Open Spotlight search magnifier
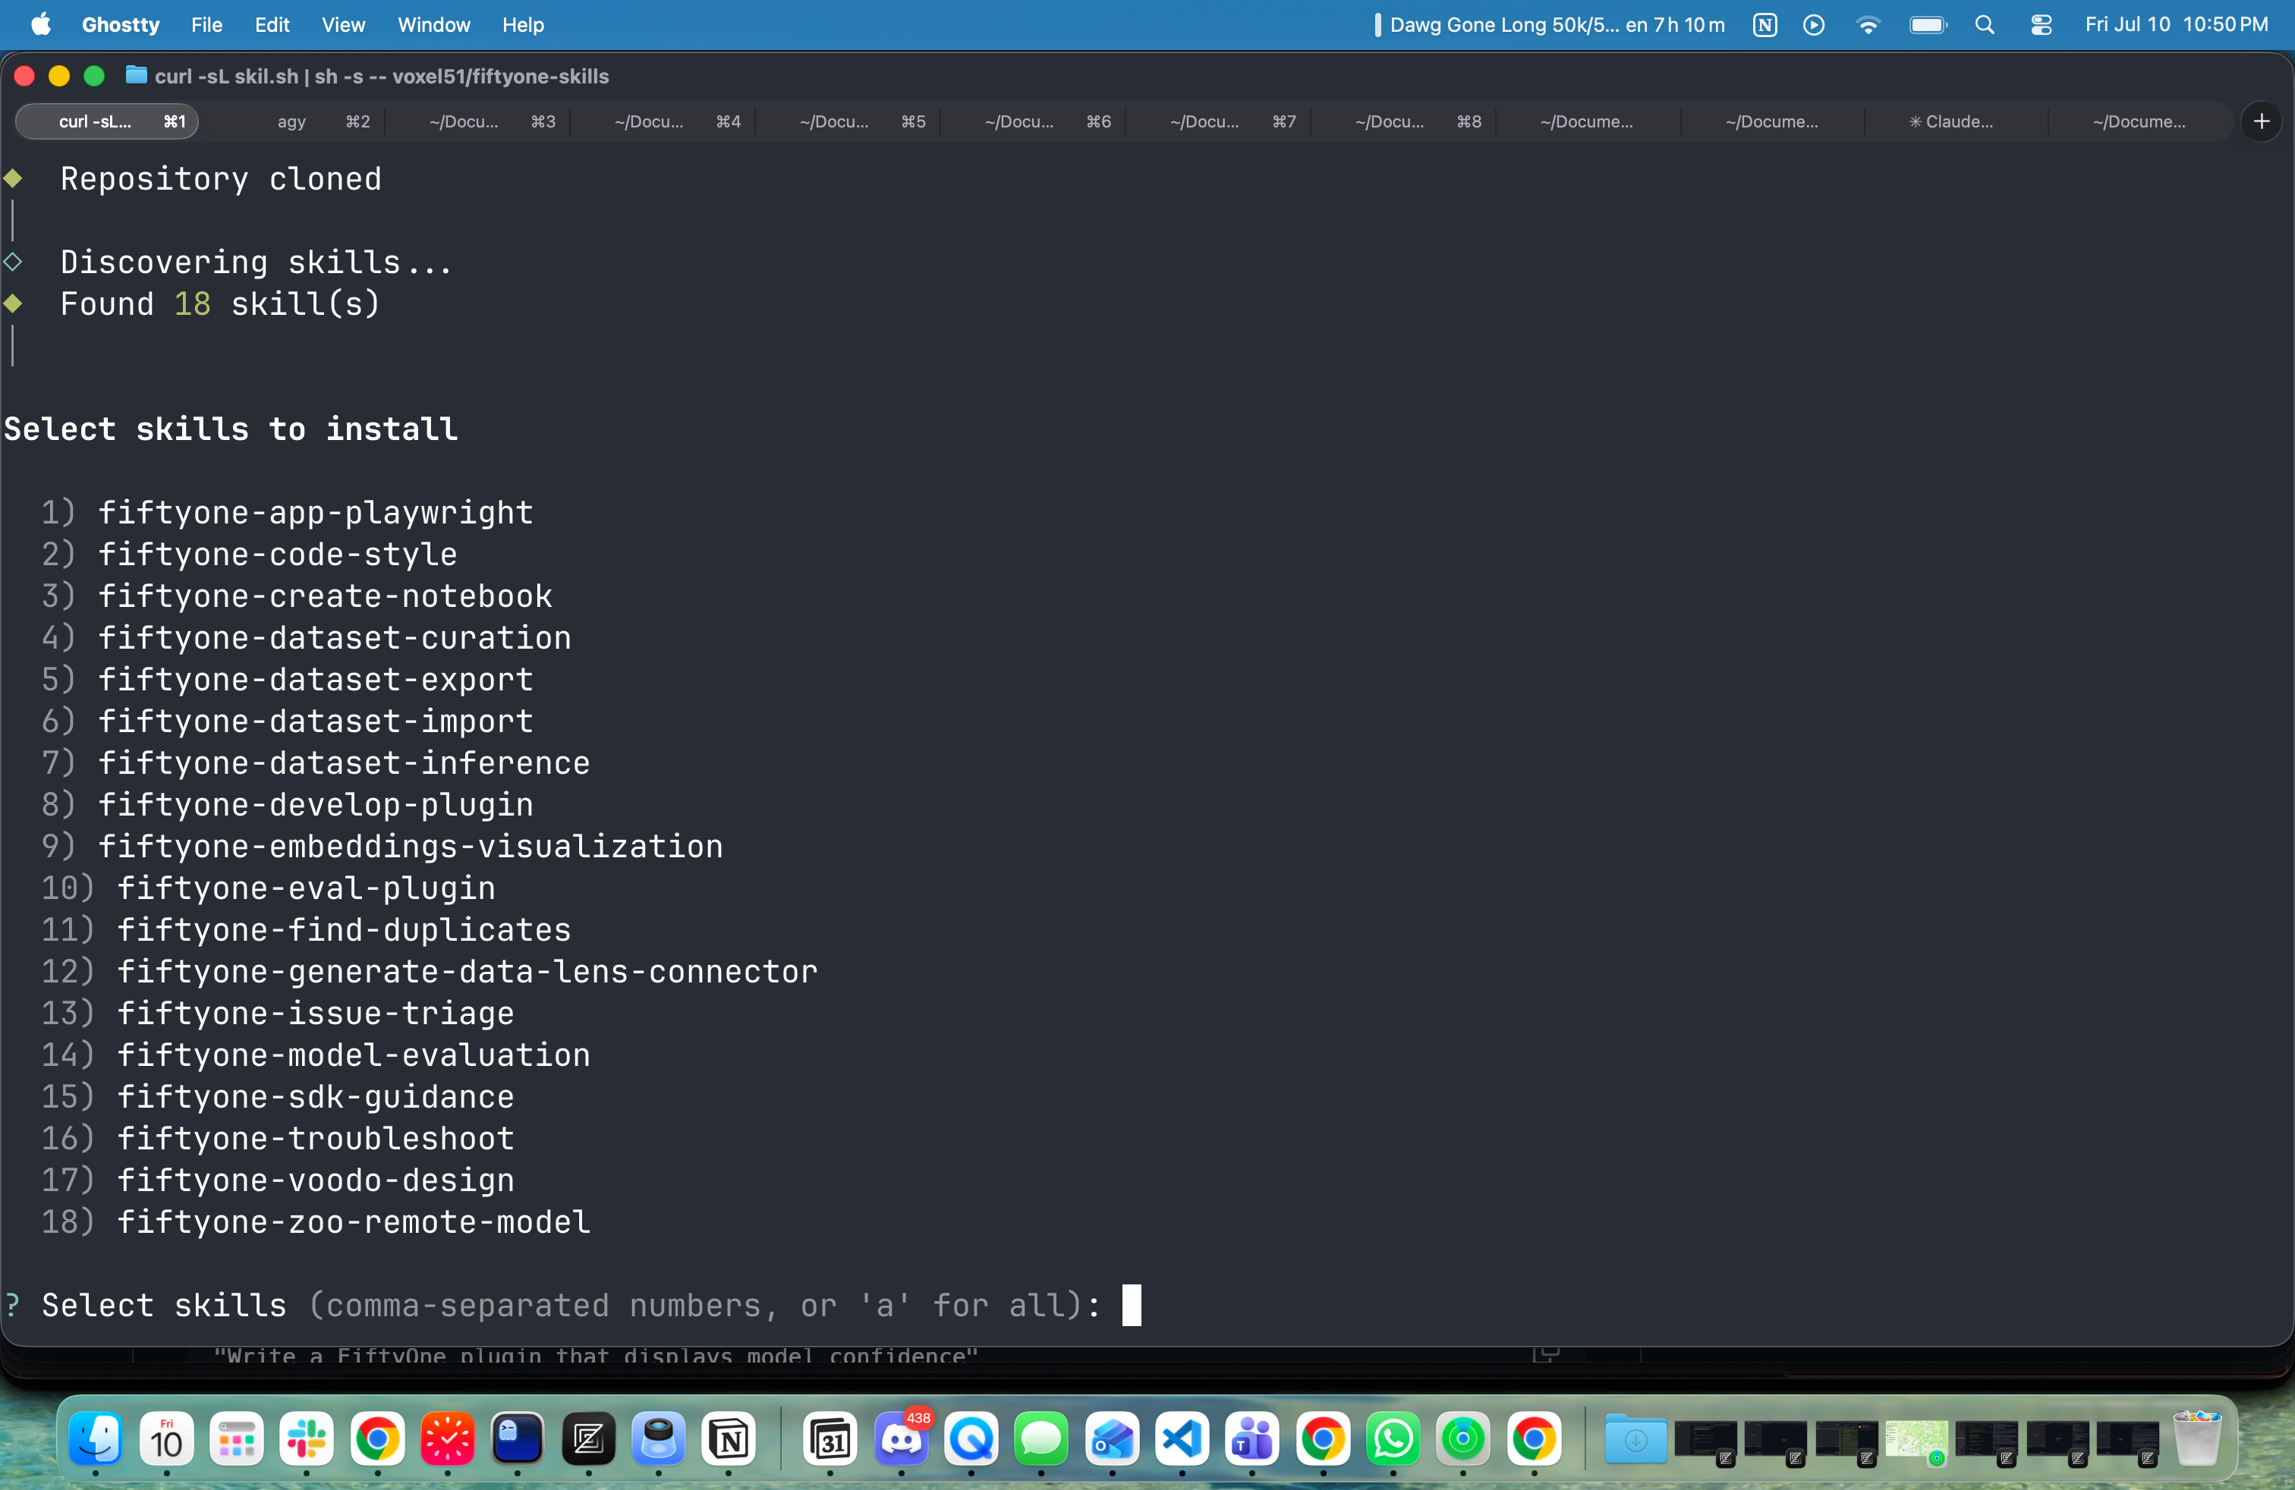The width and height of the screenshot is (2295, 1490). [1985, 25]
